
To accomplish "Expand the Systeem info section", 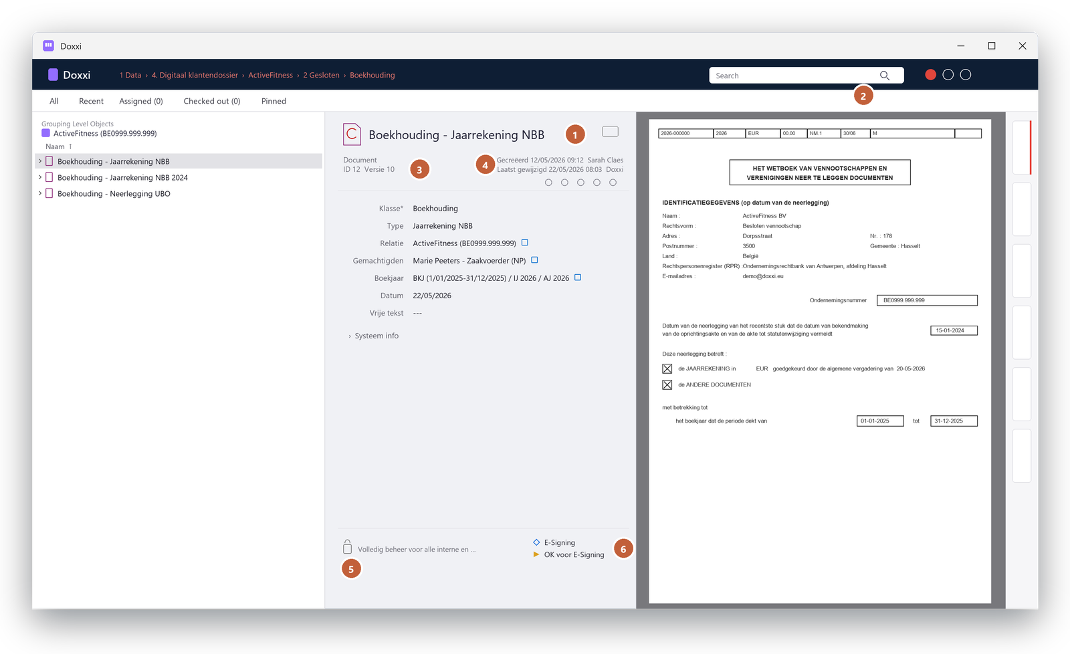I will point(373,336).
